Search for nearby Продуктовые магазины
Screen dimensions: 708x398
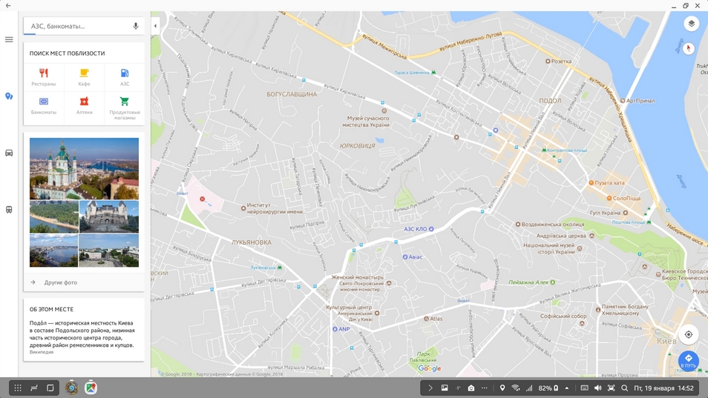[x=125, y=107]
